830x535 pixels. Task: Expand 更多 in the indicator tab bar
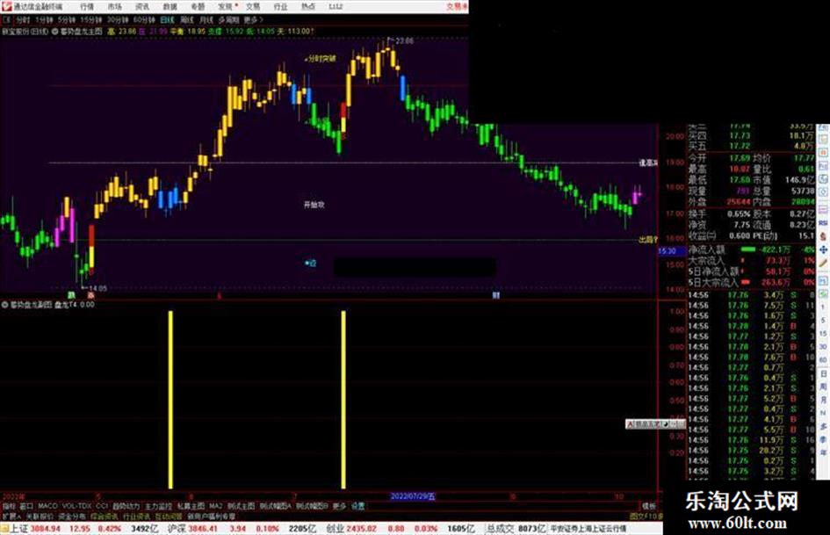pyautogui.click(x=339, y=507)
